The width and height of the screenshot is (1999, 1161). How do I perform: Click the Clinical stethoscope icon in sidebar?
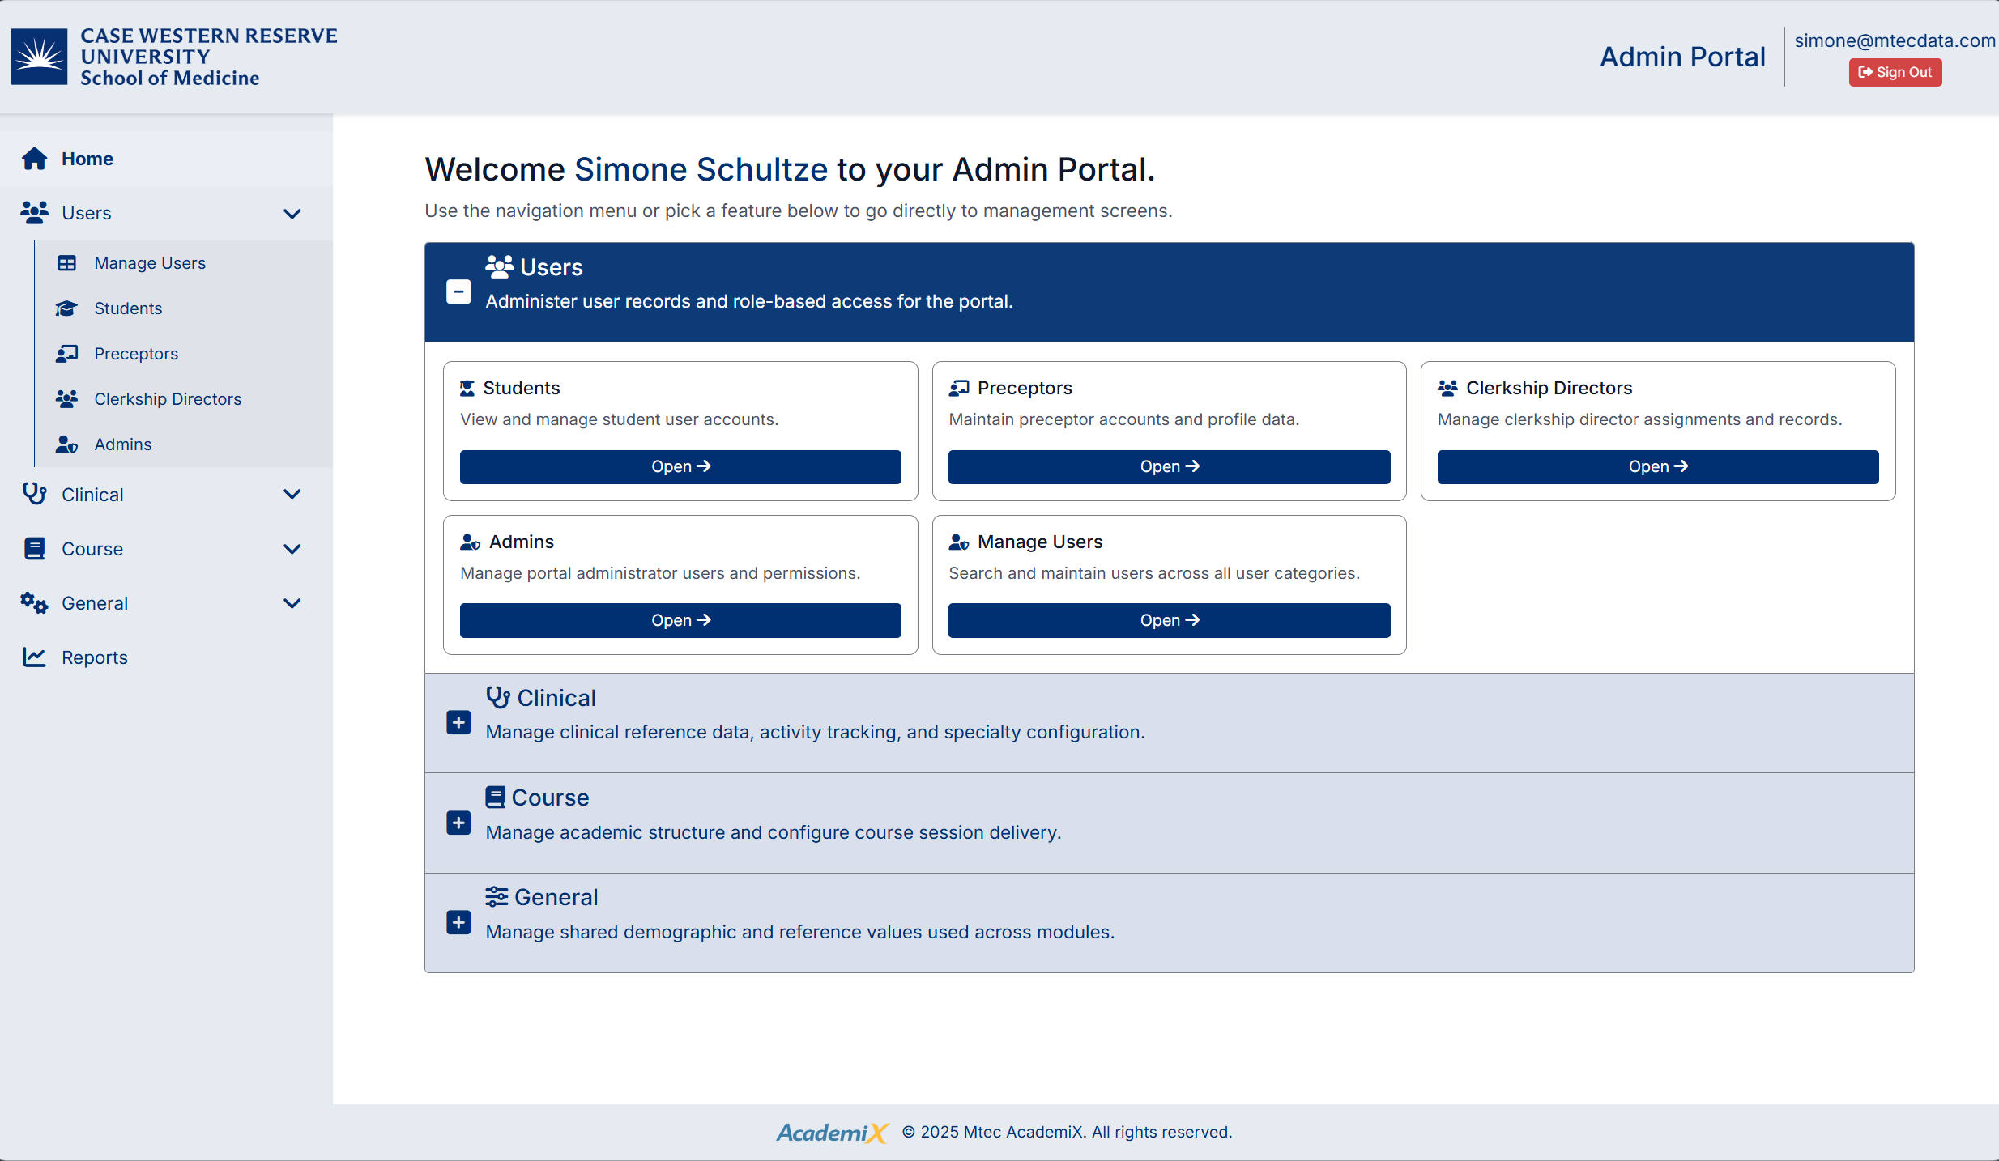(x=34, y=494)
